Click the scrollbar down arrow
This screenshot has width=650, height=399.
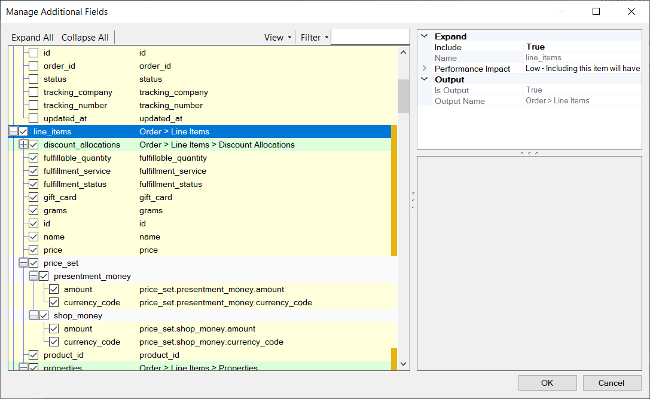403,363
